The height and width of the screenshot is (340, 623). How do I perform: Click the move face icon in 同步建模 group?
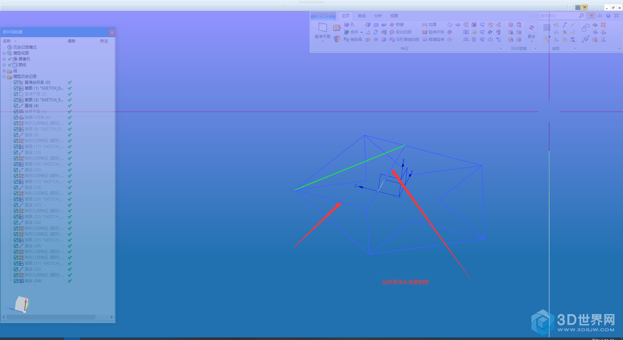511,25
